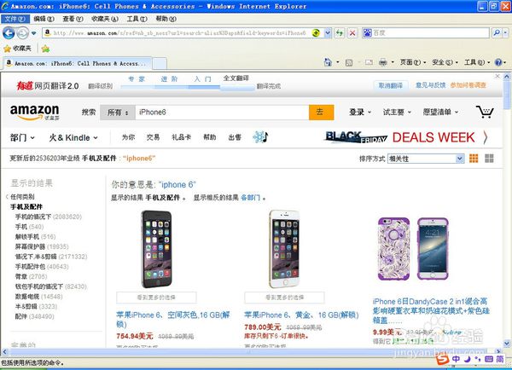Click the orange 去 search button
Screen dimensions: 512x370
(322, 113)
